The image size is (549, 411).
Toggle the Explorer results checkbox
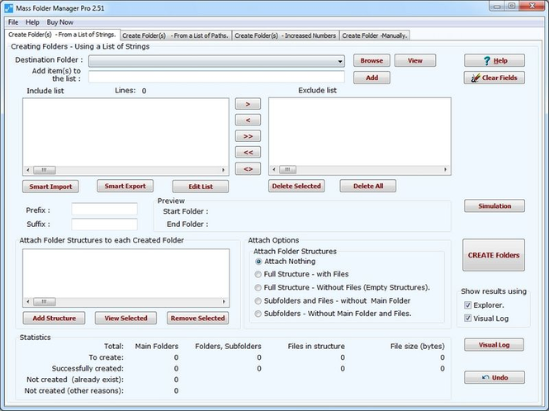[468, 305]
